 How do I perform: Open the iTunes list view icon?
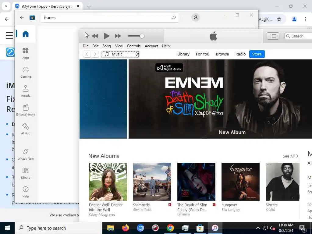click(273, 36)
